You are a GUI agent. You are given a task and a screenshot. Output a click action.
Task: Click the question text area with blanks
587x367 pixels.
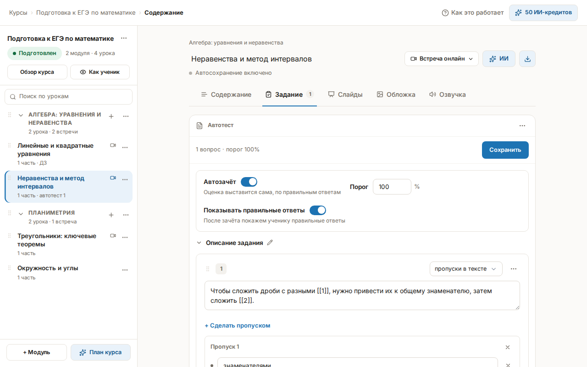point(362,295)
